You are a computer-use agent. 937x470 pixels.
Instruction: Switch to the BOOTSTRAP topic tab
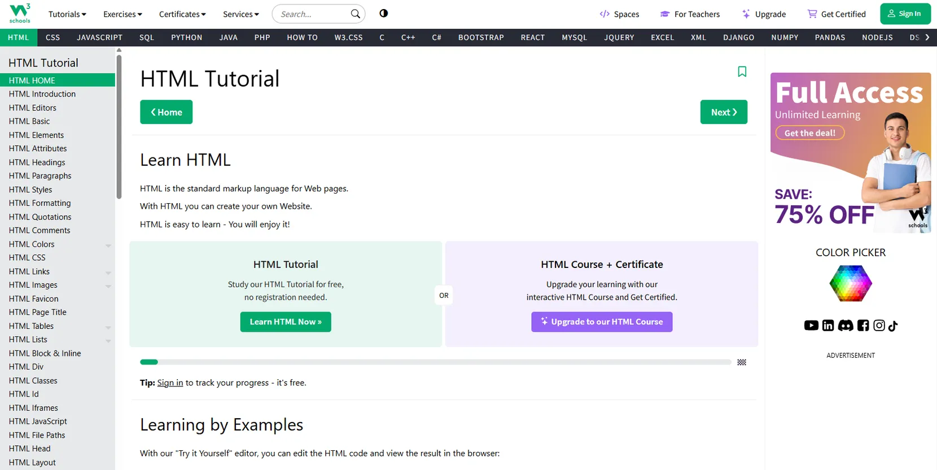pos(481,37)
